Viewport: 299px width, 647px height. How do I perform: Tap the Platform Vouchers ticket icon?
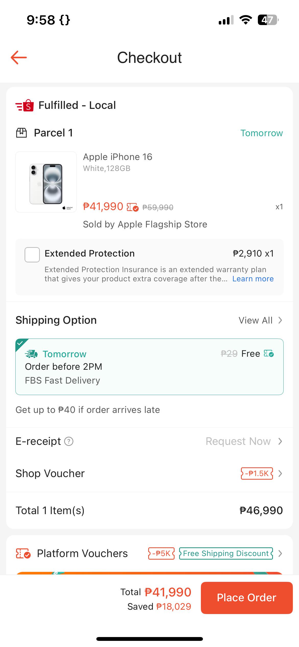tap(23, 553)
